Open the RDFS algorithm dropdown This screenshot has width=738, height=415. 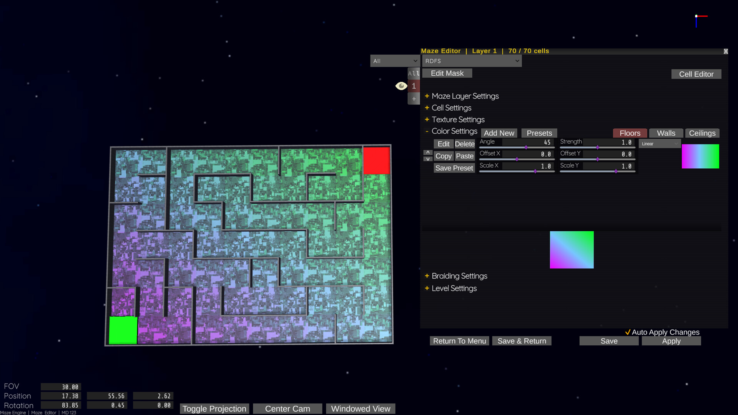(471, 61)
